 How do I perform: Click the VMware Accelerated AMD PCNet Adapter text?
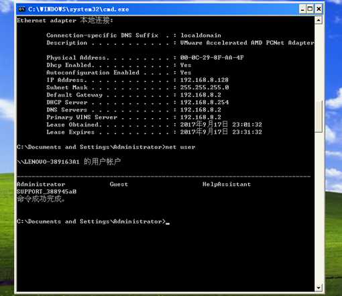click(x=247, y=43)
